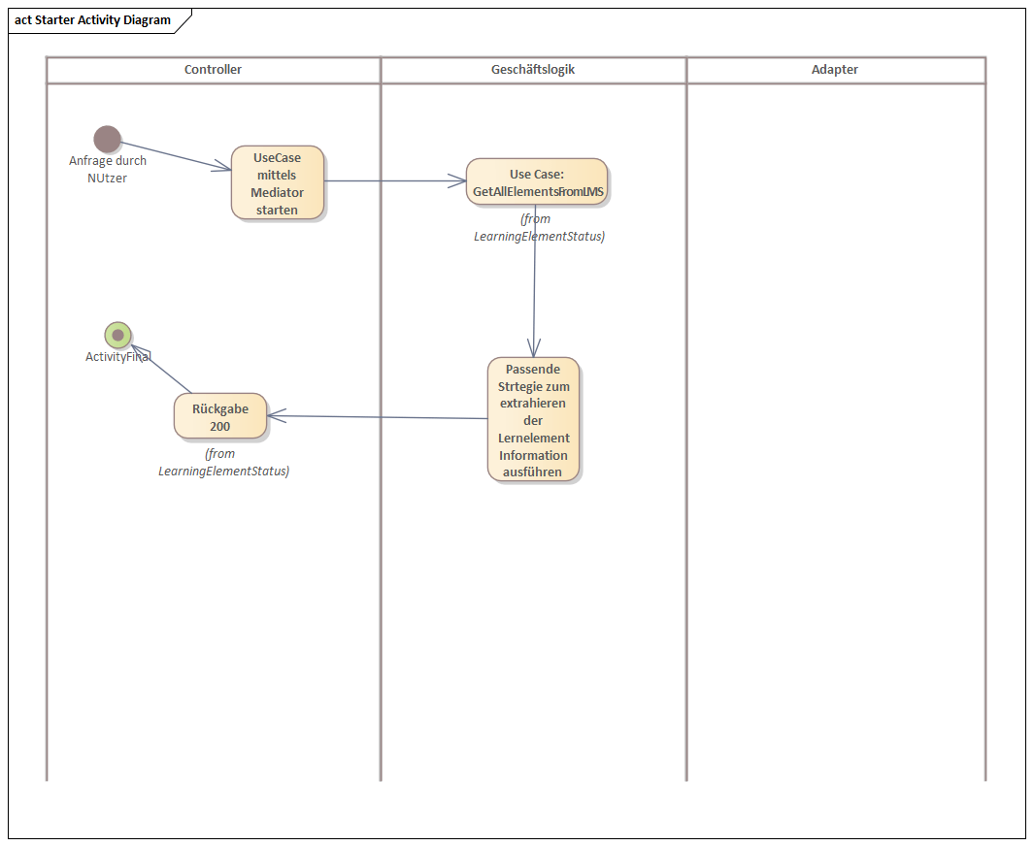Click the 'from LearningElementStatus' label under GetAllElementsFromLMS
This screenshot has height=846, width=1034.
[538, 228]
